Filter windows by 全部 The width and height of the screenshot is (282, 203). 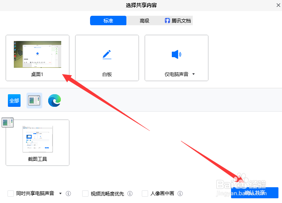point(14,101)
